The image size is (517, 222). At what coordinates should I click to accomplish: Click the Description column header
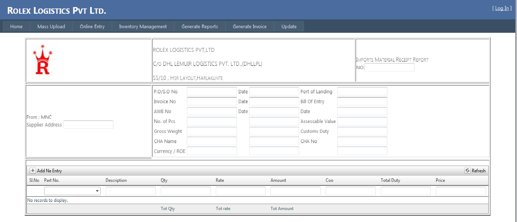(116, 180)
